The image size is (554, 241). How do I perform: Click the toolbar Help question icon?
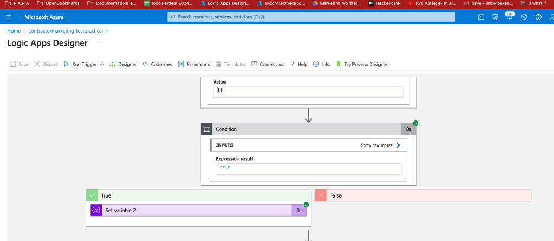[292, 64]
